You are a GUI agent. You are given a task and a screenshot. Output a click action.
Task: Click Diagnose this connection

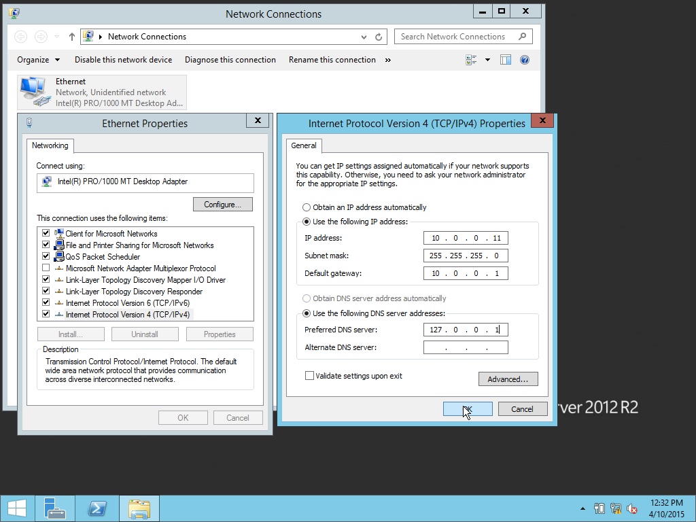(x=230, y=60)
